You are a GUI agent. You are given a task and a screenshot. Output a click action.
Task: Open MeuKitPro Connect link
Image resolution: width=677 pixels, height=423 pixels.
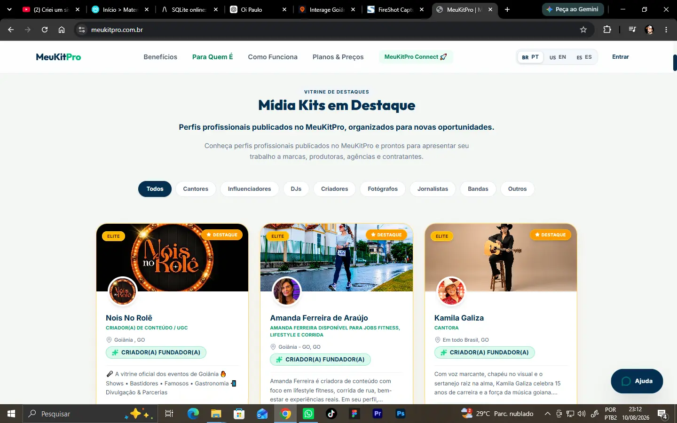point(416,57)
